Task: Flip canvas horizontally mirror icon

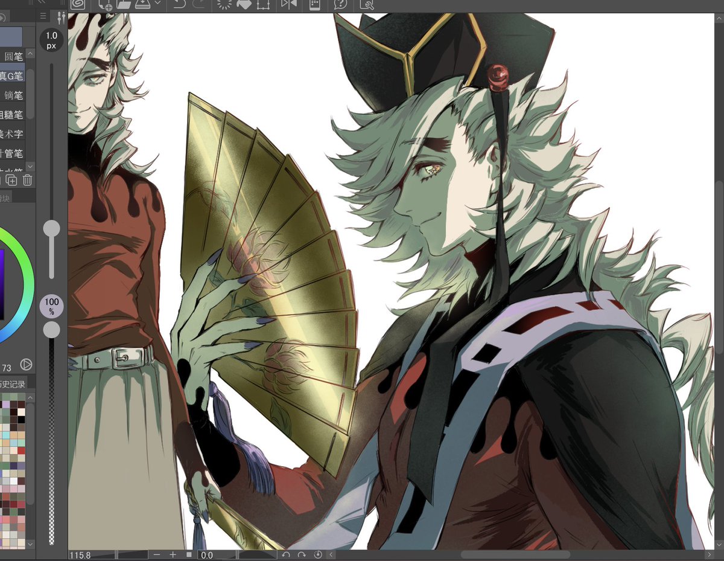Action: tap(288, 4)
